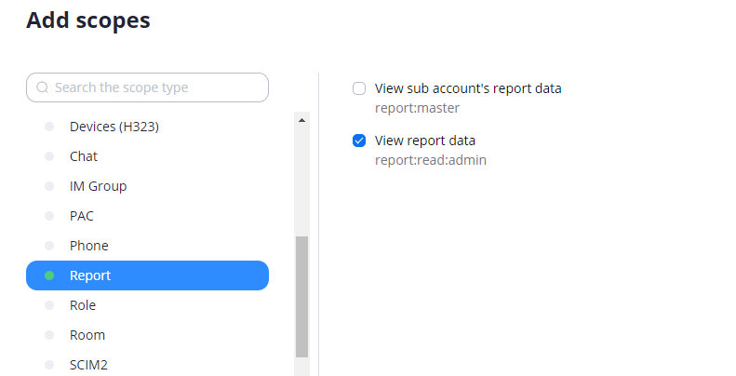Click the dot next to IM Group
Viewport: 736px width, 376px height.
pyautogui.click(x=49, y=186)
